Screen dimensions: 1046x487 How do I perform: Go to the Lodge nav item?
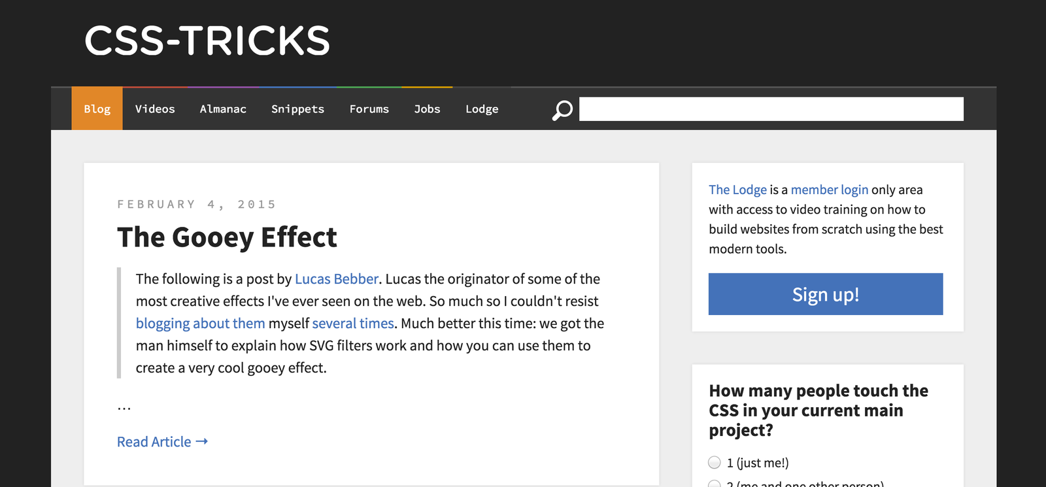click(x=482, y=109)
